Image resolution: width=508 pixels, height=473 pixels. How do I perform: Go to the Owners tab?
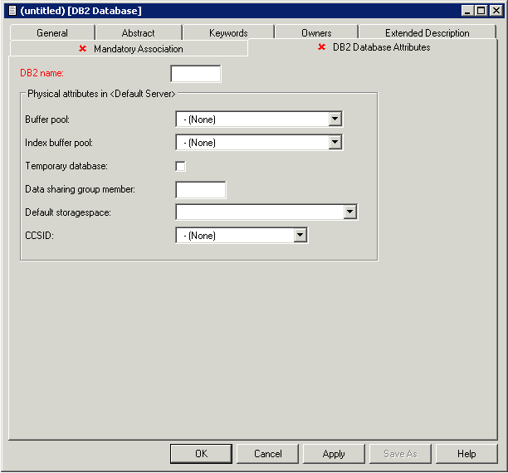(316, 33)
